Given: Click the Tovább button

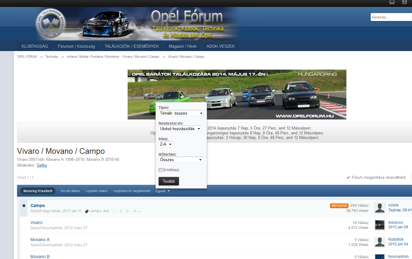Looking at the screenshot, I should point(169,181).
